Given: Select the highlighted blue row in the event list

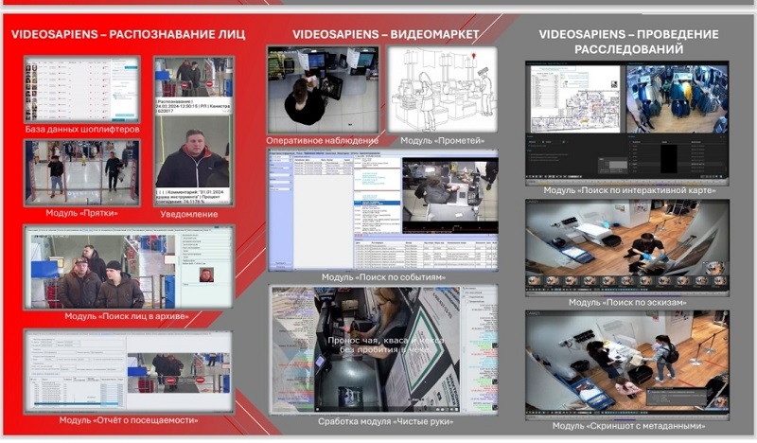Looking at the screenshot, I should coord(377,203).
